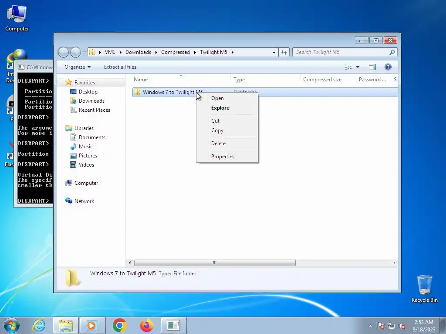Click Favorites in the navigation pane
This screenshot has width=446, height=334.
[84, 82]
